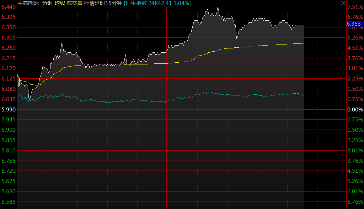Click the 6.035 price axis label

pyautogui.click(x=9, y=99)
